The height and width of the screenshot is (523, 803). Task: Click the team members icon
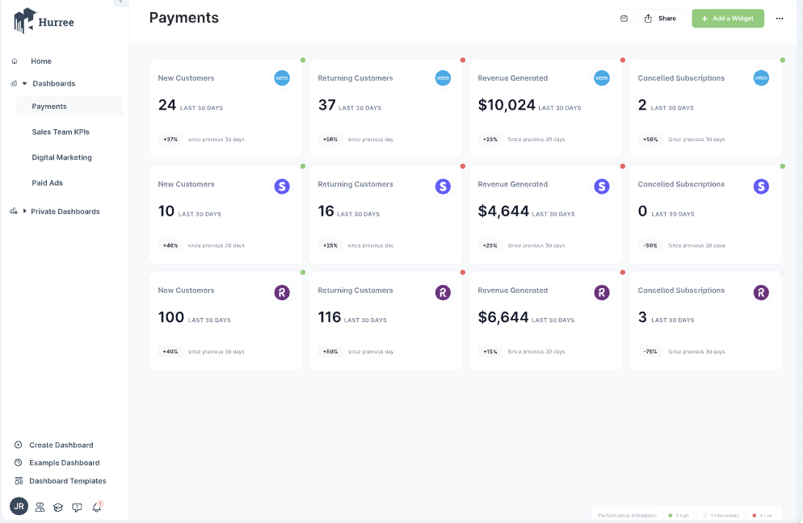(40, 508)
